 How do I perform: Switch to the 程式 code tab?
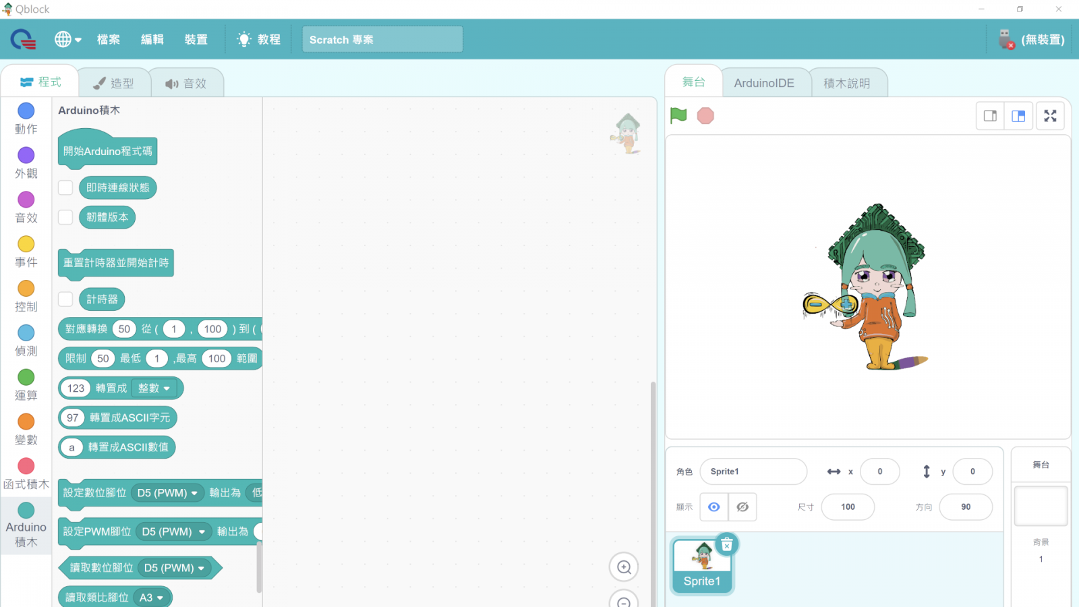click(x=40, y=82)
